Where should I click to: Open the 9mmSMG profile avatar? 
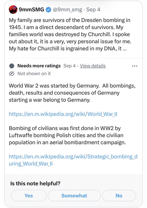click(13, 9)
